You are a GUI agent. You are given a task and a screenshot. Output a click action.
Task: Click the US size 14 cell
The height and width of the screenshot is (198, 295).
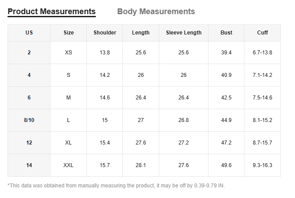tap(29, 165)
